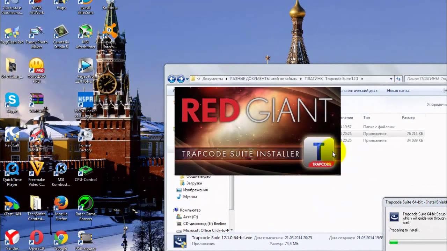Refresh the Explorer folder view
Image resolution: width=447 pixels, height=251 pixels.
(x=398, y=79)
